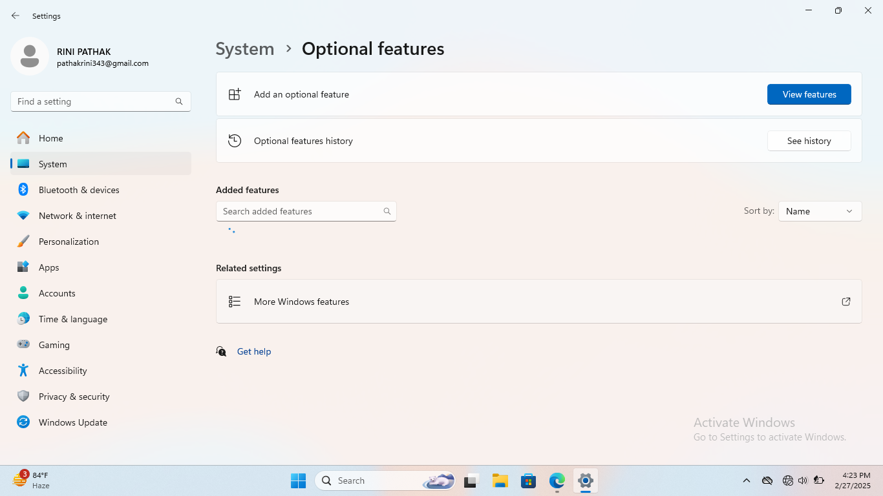The height and width of the screenshot is (496, 883).
Task: Go to Network & internet settings
Action: tap(78, 216)
